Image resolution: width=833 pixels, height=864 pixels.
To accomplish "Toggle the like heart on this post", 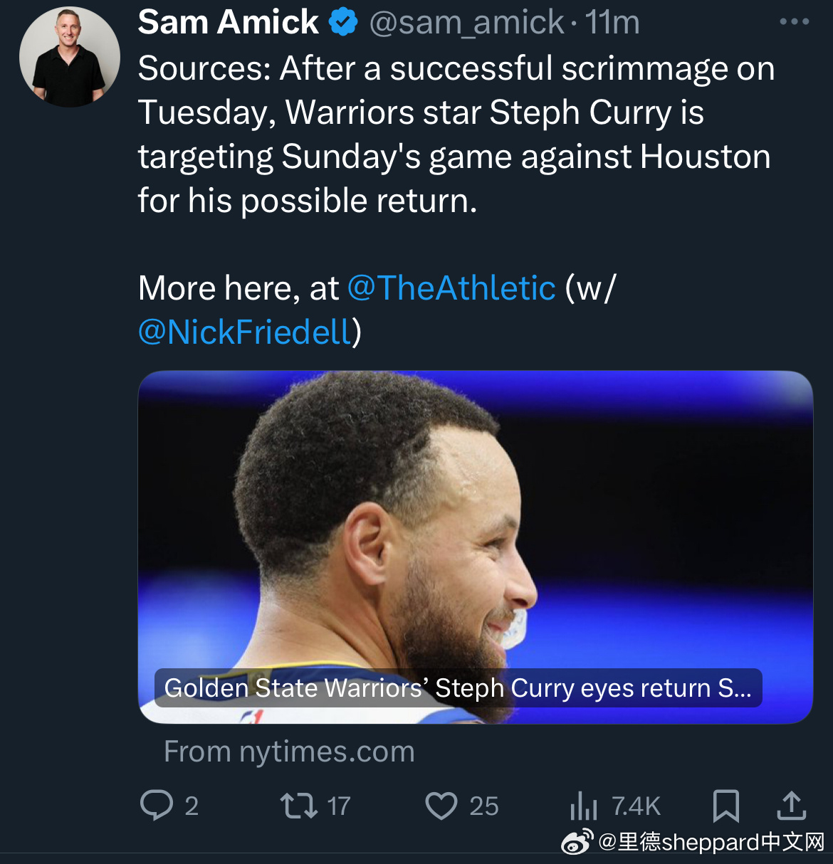I will pyautogui.click(x=441, y=806).
